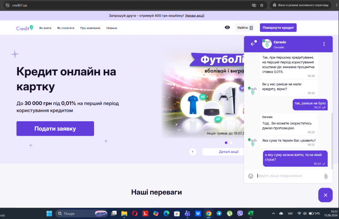The height and width of the screenshot is (219, 339).
Task: Click the site info icon in address bar
Action: coord(8,5)
